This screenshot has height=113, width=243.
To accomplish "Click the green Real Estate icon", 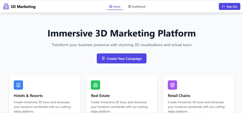I will coord(95,85).
